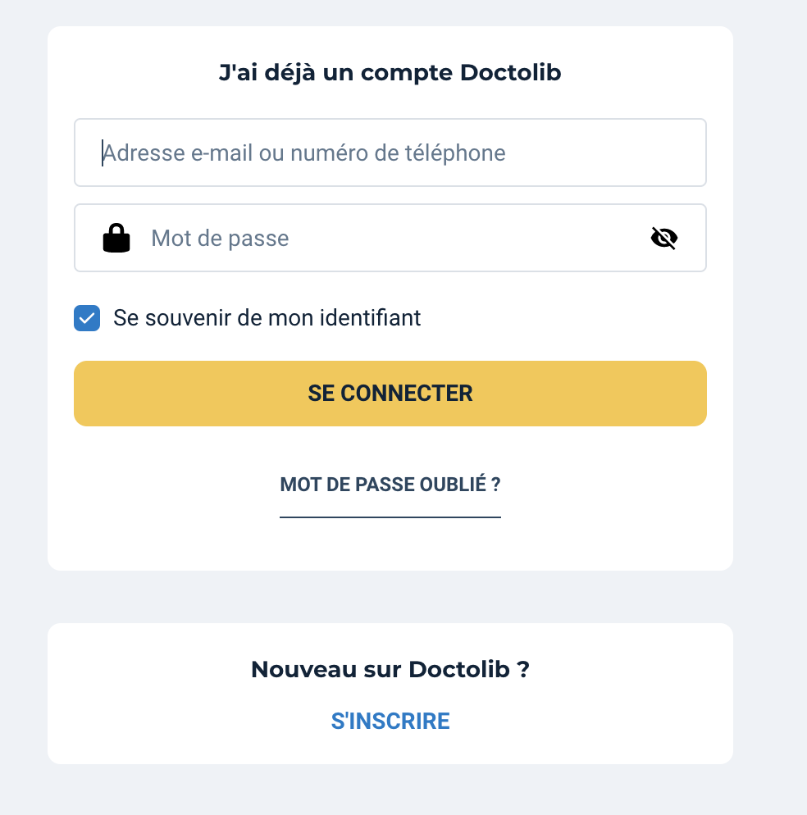This screenshot has width=807, height=815.
Task: Click empty space between lock and eye icons
Action: [468, 238]
